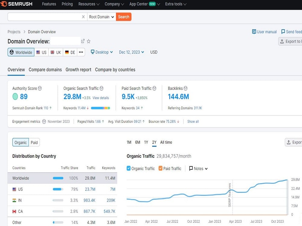Click the Send feedback speech bubble icon
Viewport: 302px width, 226px height.
tap(283, 32)
